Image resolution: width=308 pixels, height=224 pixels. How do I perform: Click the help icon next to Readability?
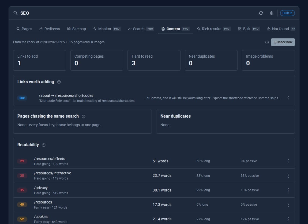pyautogui.click(x=44, y=145)
